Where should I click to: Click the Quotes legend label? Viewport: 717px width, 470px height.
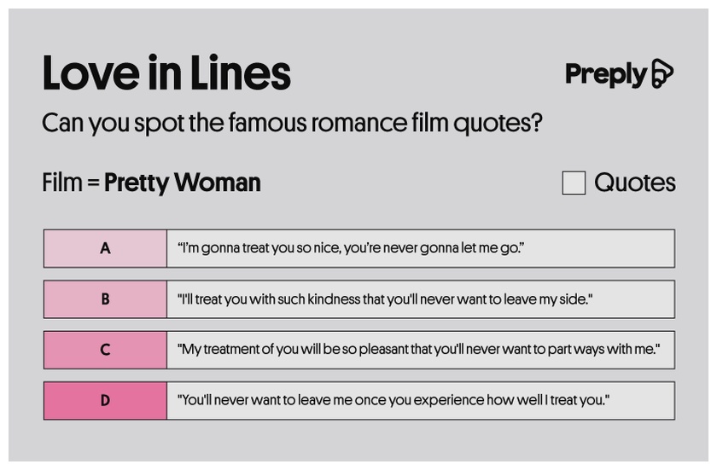pyautogui.click(x=635, y=183)
